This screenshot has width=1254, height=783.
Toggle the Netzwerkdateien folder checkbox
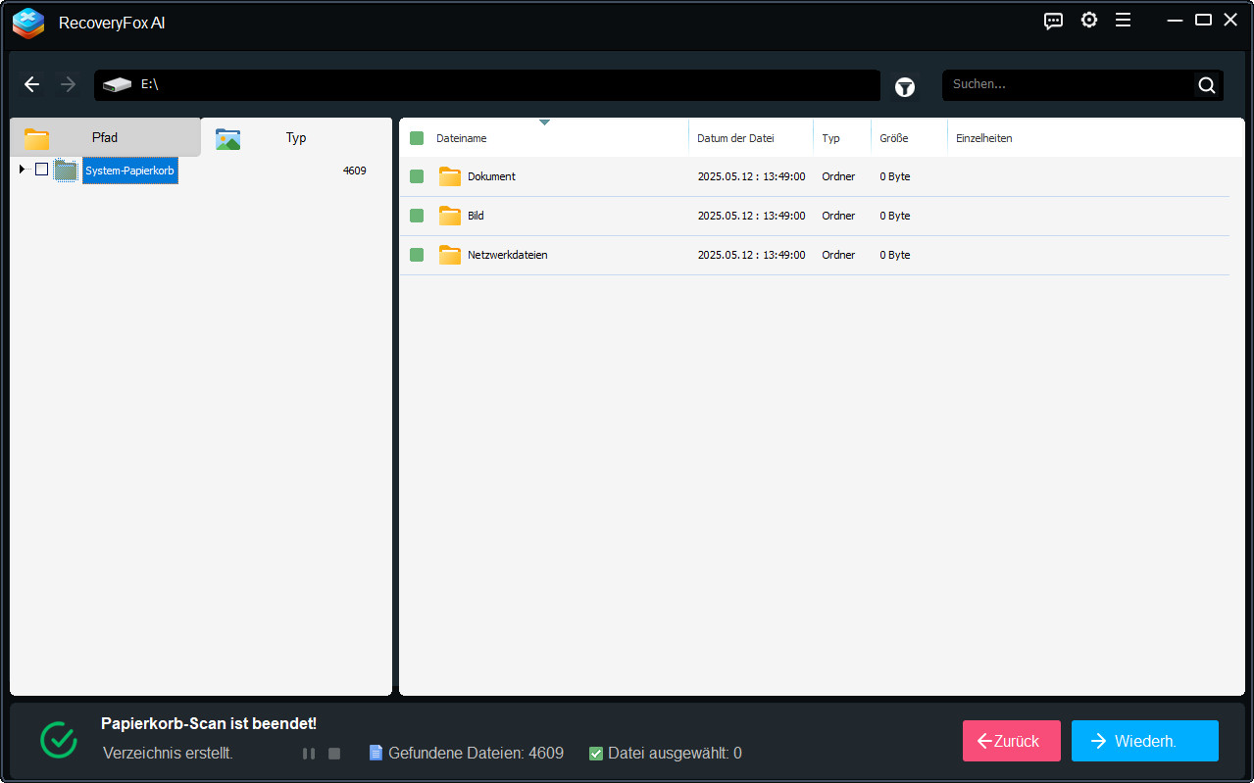417,255
